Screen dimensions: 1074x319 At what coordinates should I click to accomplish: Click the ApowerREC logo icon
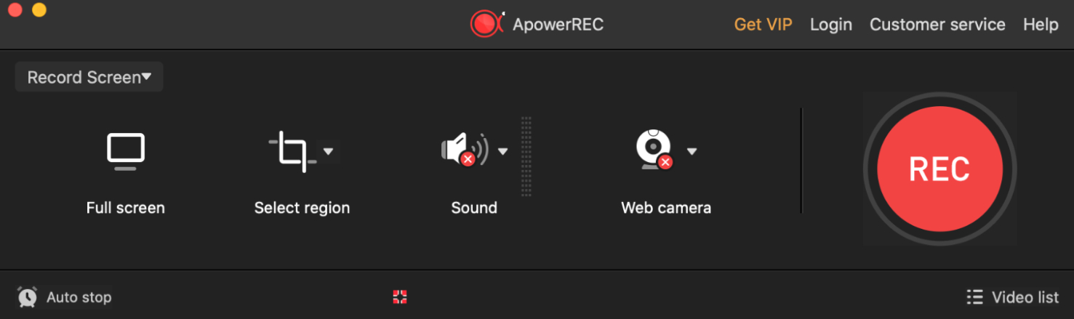point(486,24)
